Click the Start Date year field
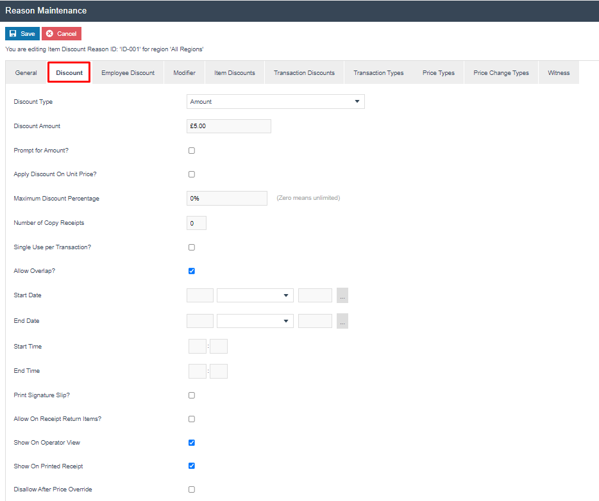 tap(315, 295)
